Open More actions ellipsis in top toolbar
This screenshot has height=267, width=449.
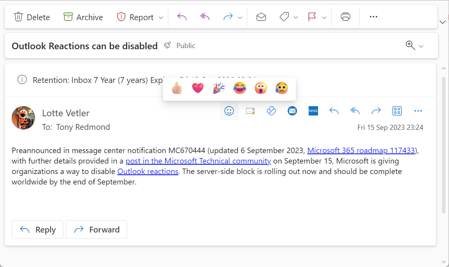pyautogui.click(x=374, y=17)
